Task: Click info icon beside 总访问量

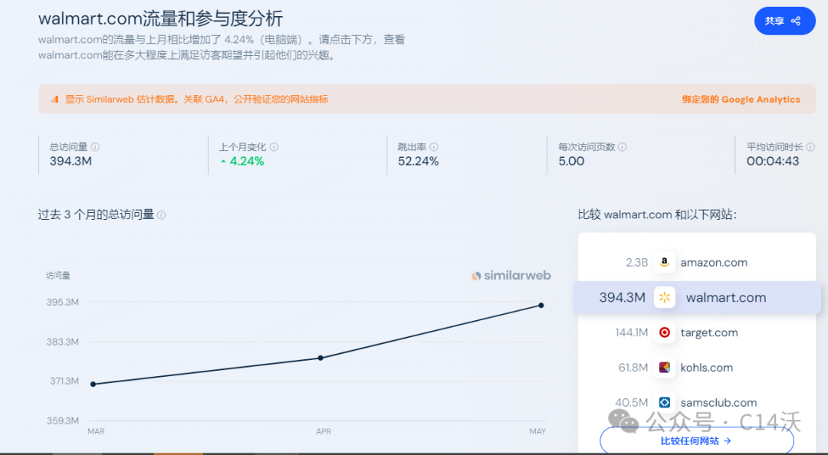Action: 95,147
